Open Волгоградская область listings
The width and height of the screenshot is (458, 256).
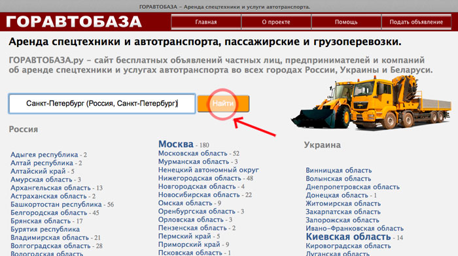[50, 246]
